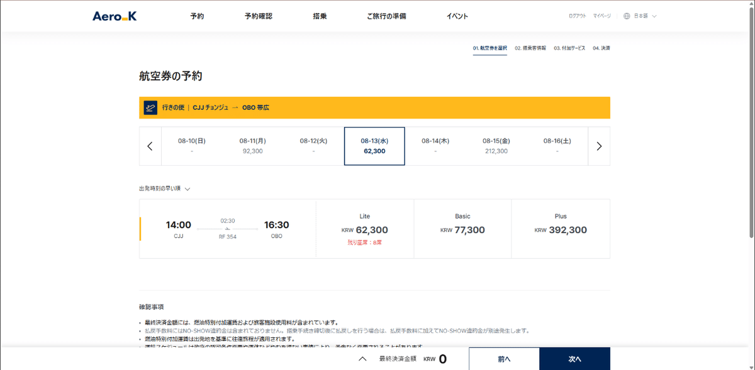Choose Lite fare KRW 62,300
Viewport: 755px width, 370px height.
[x=365, y=229]
